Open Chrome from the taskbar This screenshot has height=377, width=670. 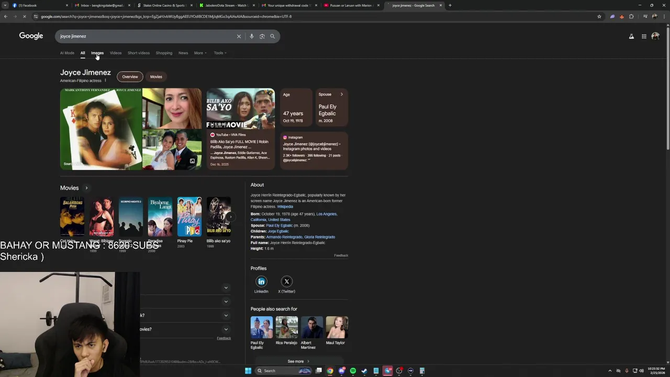[x=330, y=371]
